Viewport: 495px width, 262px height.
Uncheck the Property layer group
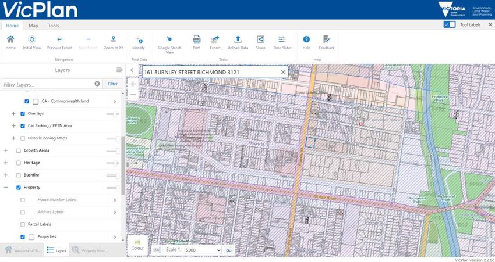click(18, 188)
